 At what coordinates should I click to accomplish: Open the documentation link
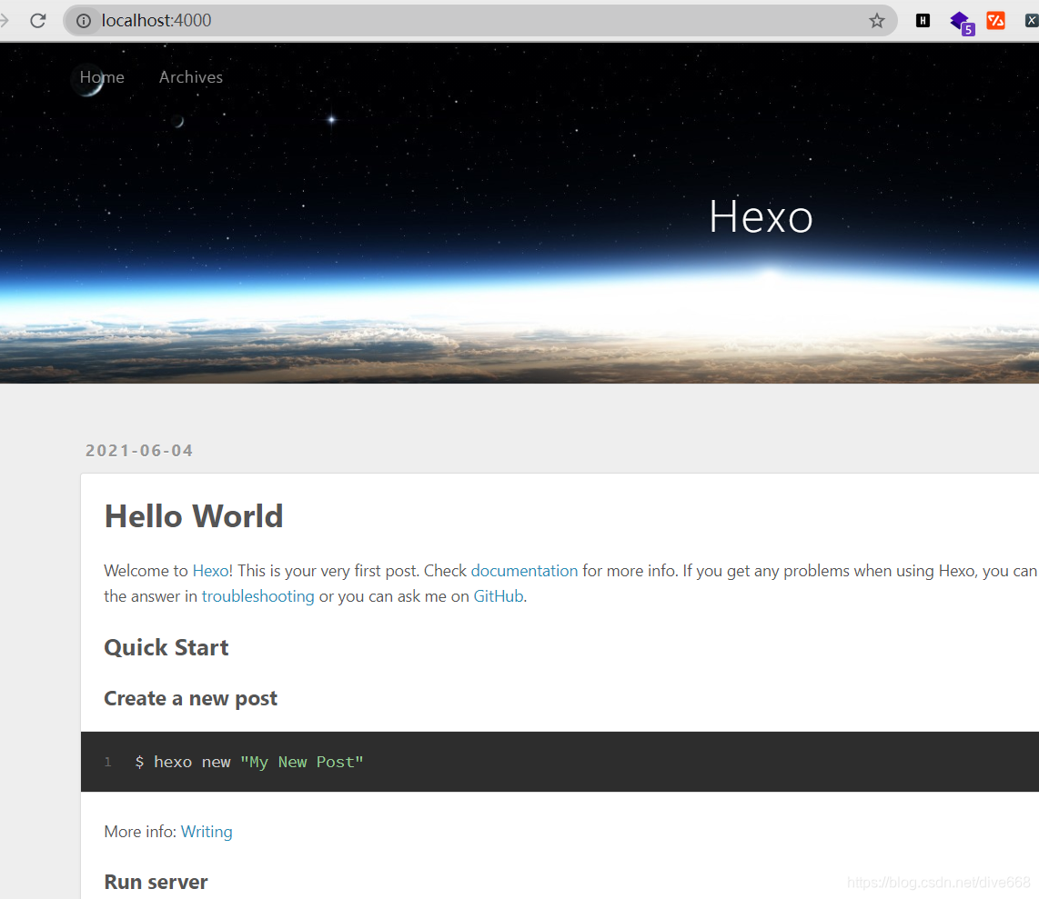click(524, 571)
